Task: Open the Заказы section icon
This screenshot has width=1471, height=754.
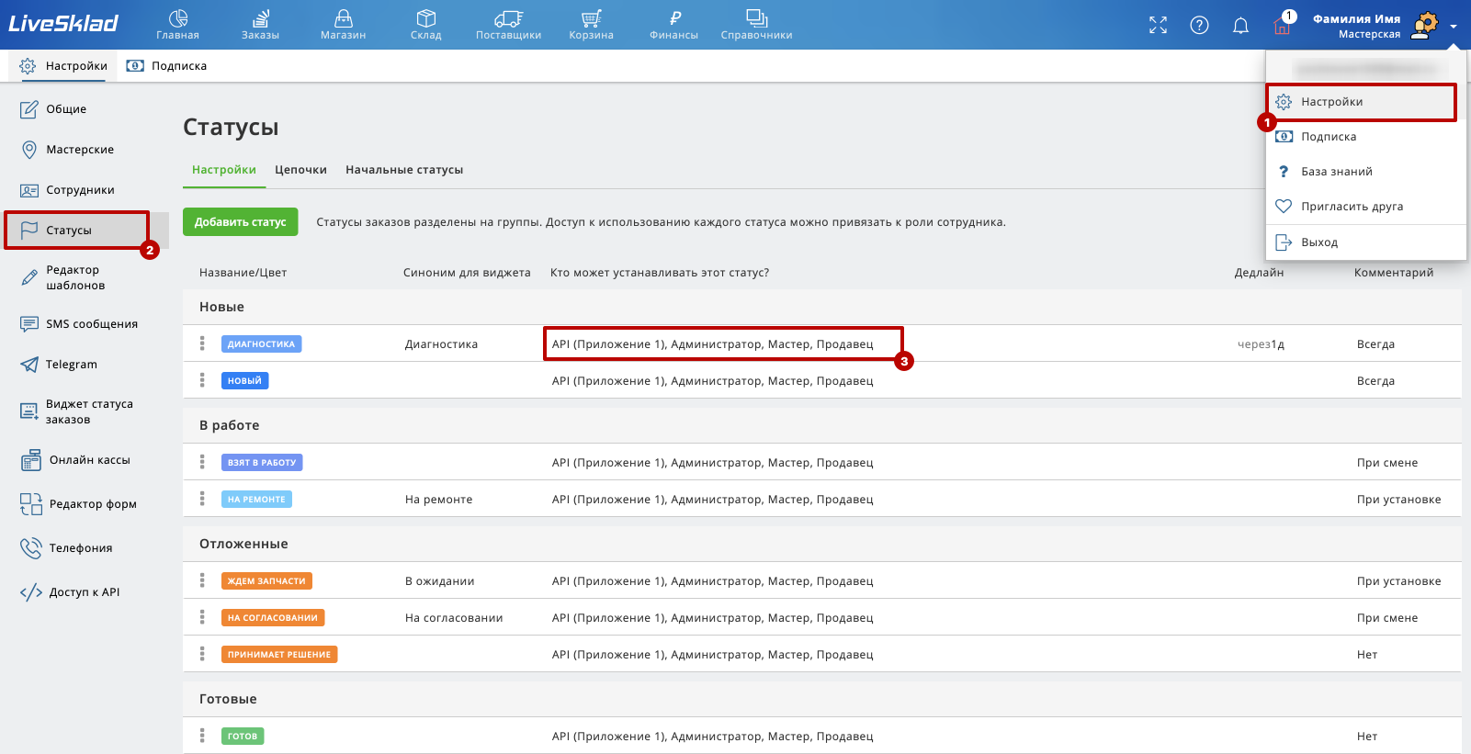Action: click(x=260, y=18)
